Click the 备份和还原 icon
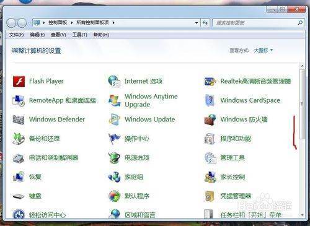This screenshot has height=226, width=310. (x=19, y=139)
